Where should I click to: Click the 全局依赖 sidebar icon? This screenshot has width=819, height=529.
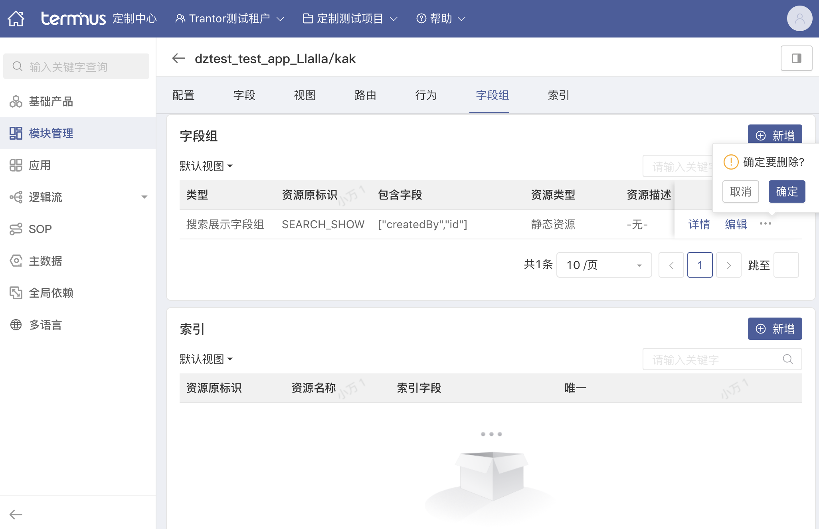[x=16, y=293]
